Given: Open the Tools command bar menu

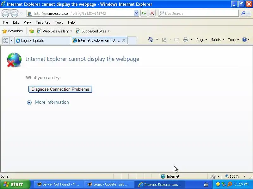Looking at the screenshot, I should point(233,40).
